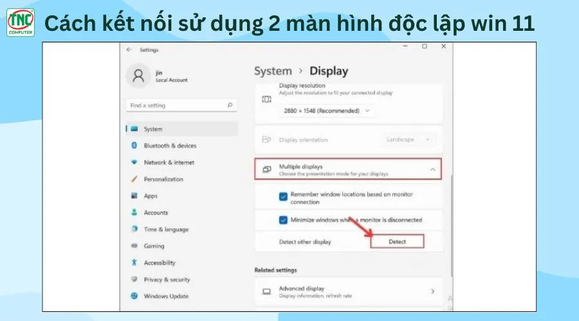Click the Advanced display row label

[301, 288]
